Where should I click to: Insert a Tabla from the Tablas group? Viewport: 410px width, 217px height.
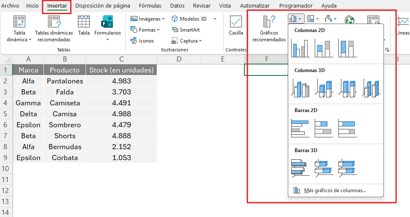click(x=84, y=25)
